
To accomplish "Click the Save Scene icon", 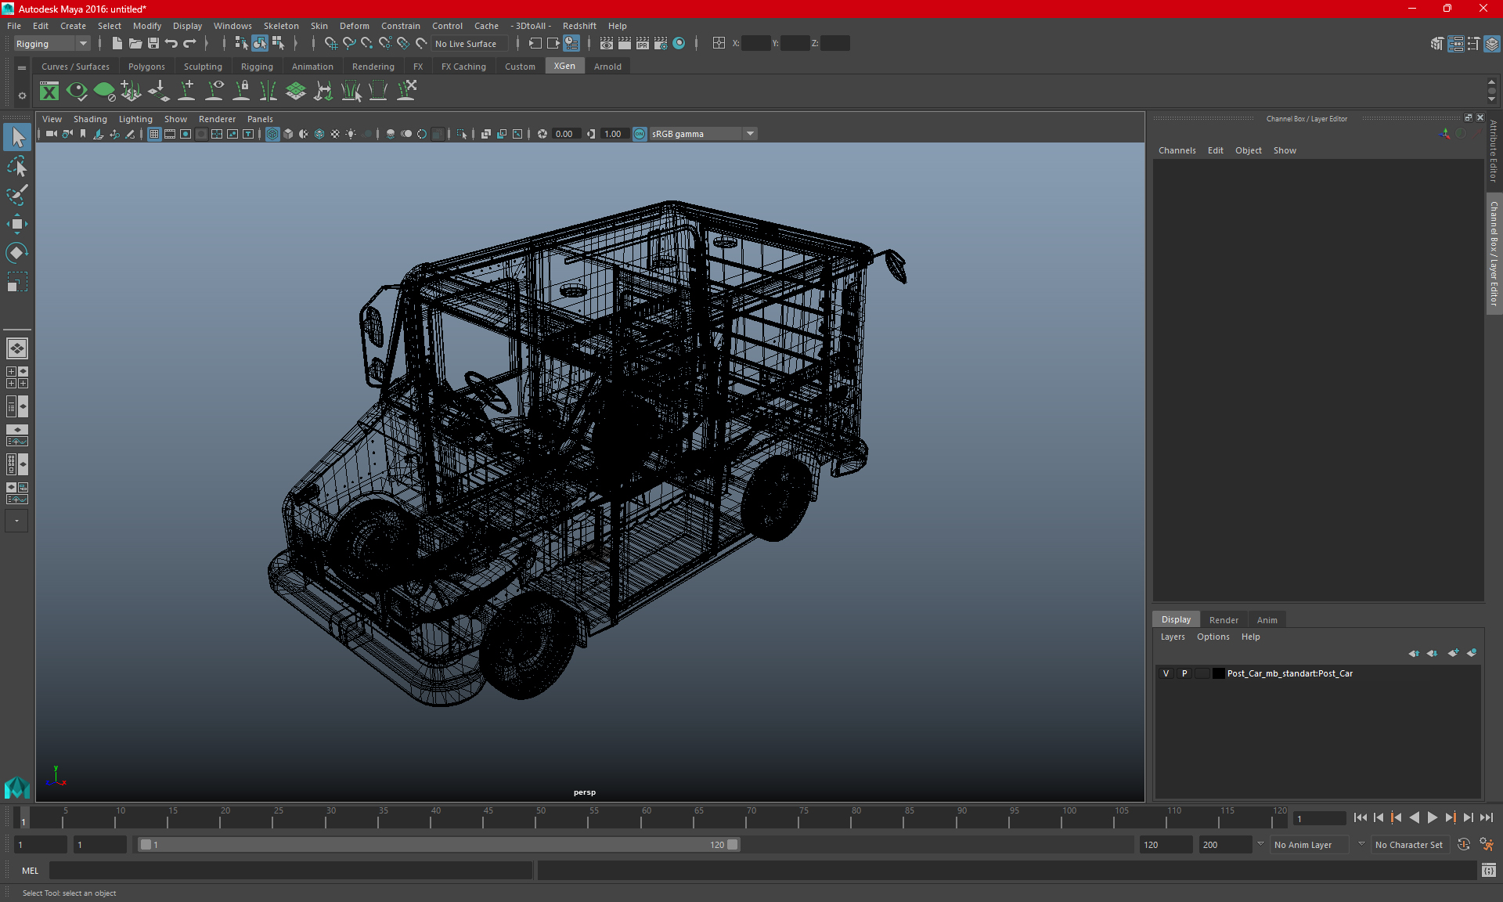I will tap(153, 44).
